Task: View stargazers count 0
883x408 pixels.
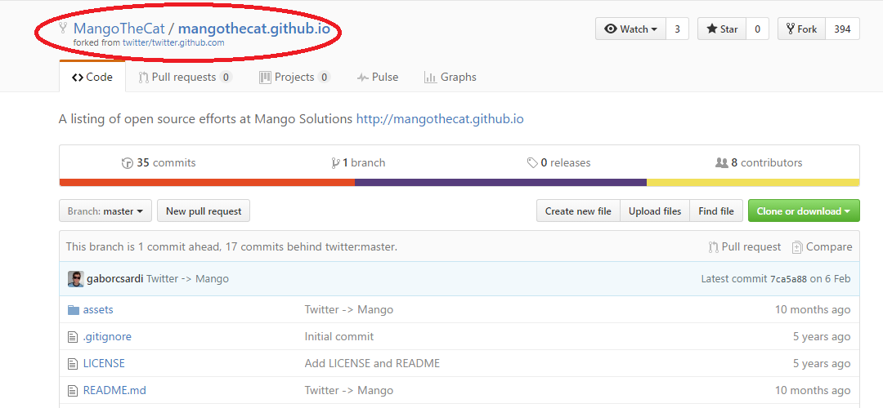Action: (757, 29)
